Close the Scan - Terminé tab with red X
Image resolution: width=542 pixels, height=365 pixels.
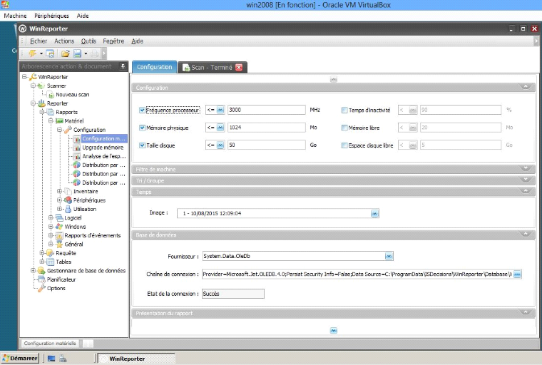pos(239,68)
